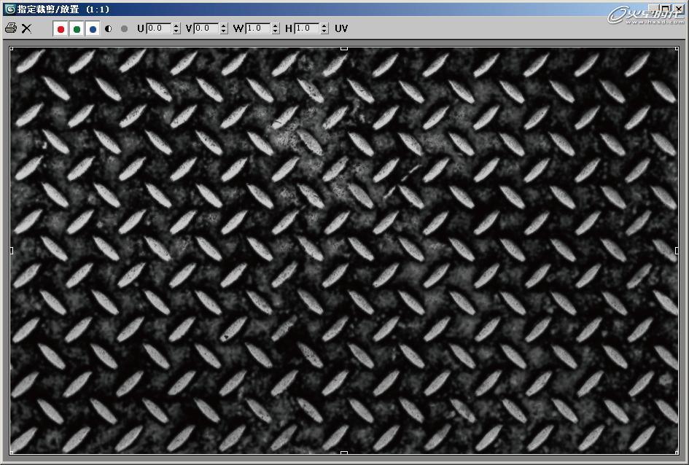Click the metal plate bitmap preview
The height and width of the screenshot is (465, 689).
click(343, 255)
